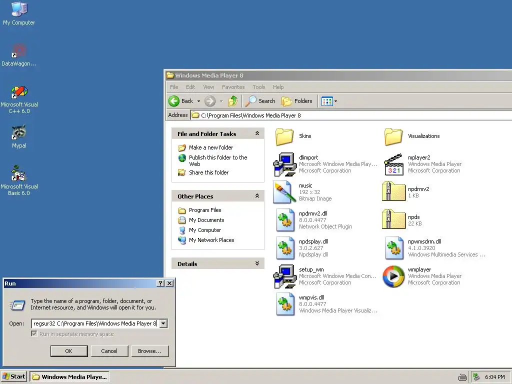
Task: Click OK in the Run dialog
Action: coord(69,351)
